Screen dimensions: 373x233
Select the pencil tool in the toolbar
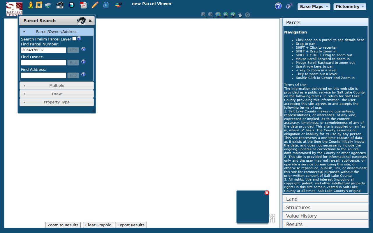95,5
